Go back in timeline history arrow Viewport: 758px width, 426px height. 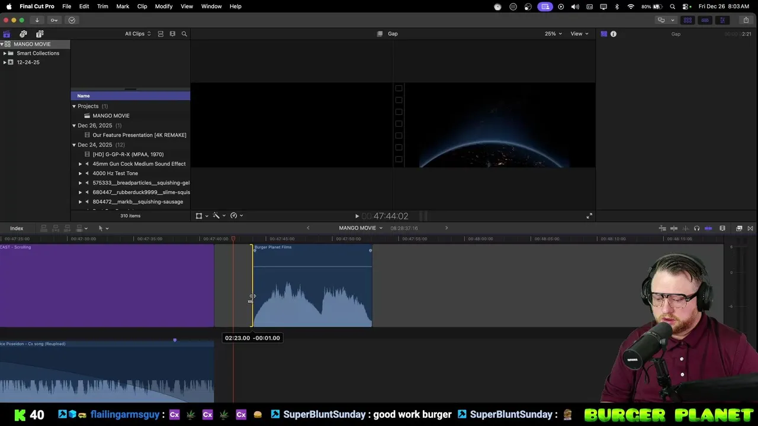pos(308,228)
